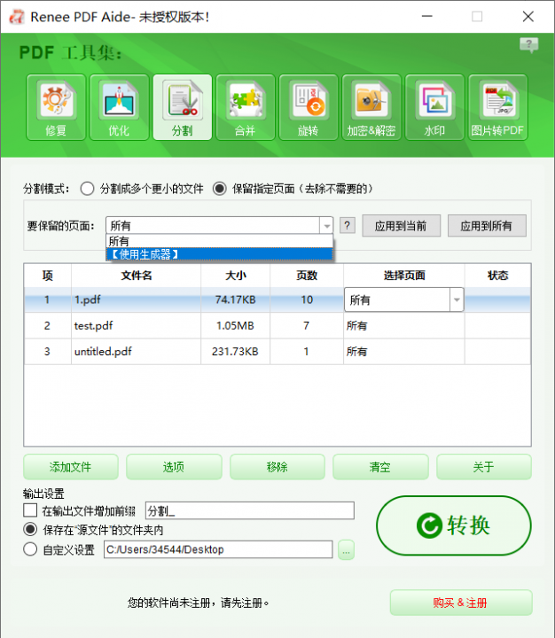Browse output folder with the ... button

pyautogui.click(x=346, y=550)
